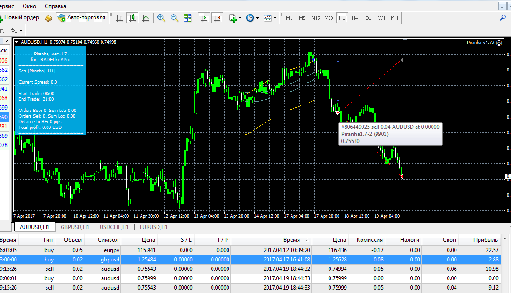Switch chart to line chart mode
This screenshot has width=511, height=293.
146,18
